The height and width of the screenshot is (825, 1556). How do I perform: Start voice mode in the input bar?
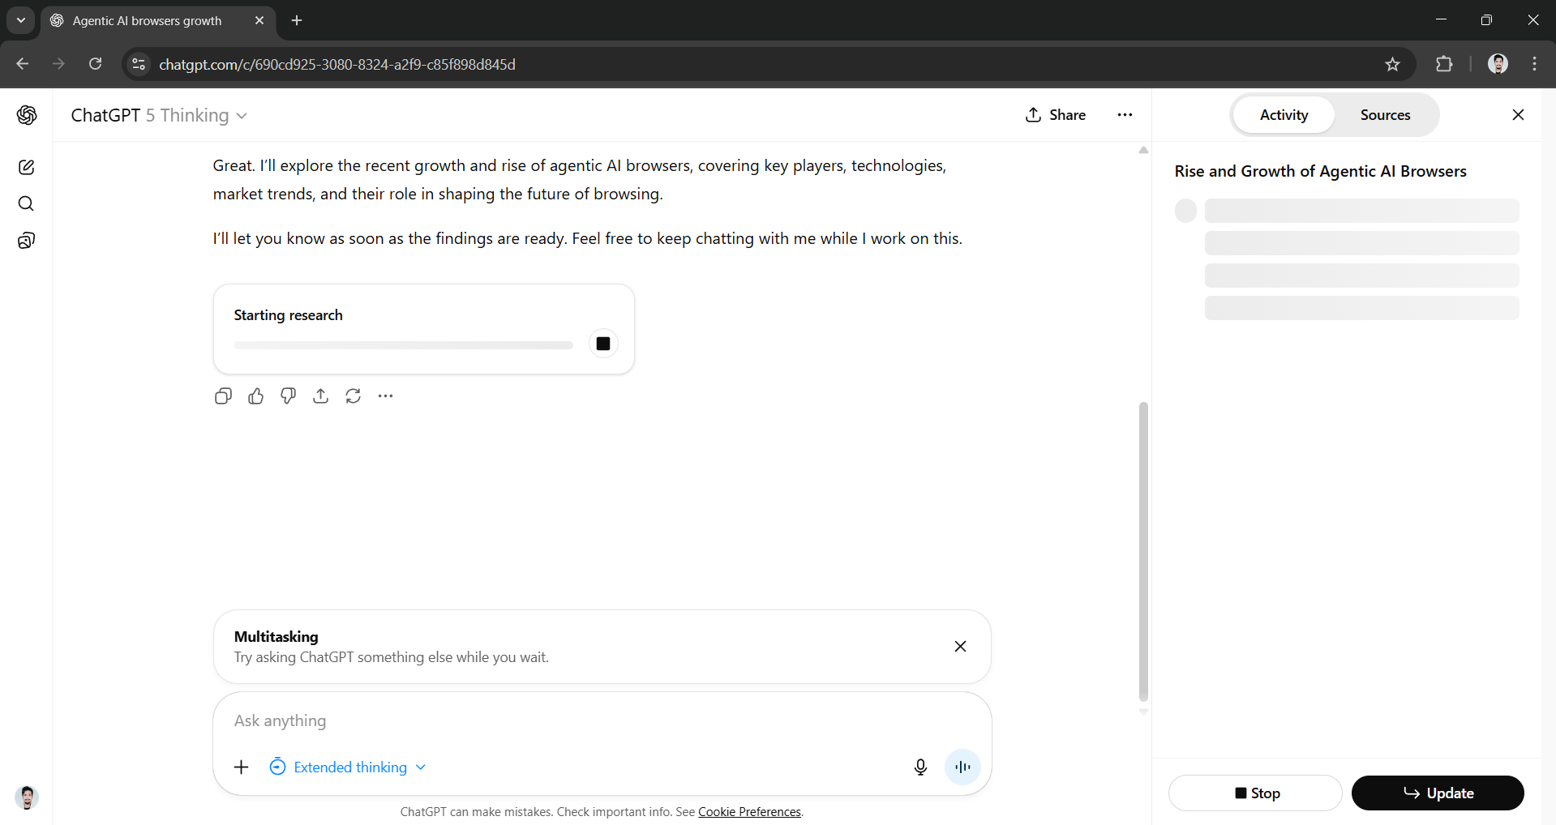click(x=962, y=767)
